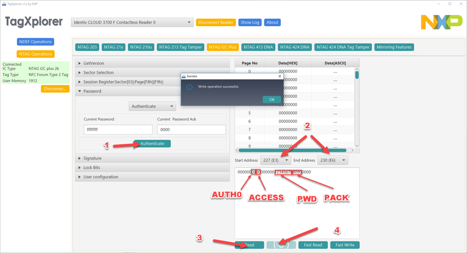The height and width of the screenshot is (253, 467).
Task: Select page 6 row in table
Action: [294, 122]
